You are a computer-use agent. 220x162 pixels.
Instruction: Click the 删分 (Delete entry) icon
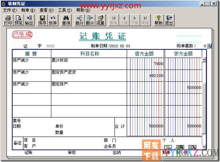pyautogui.click(x=90, y=20)
